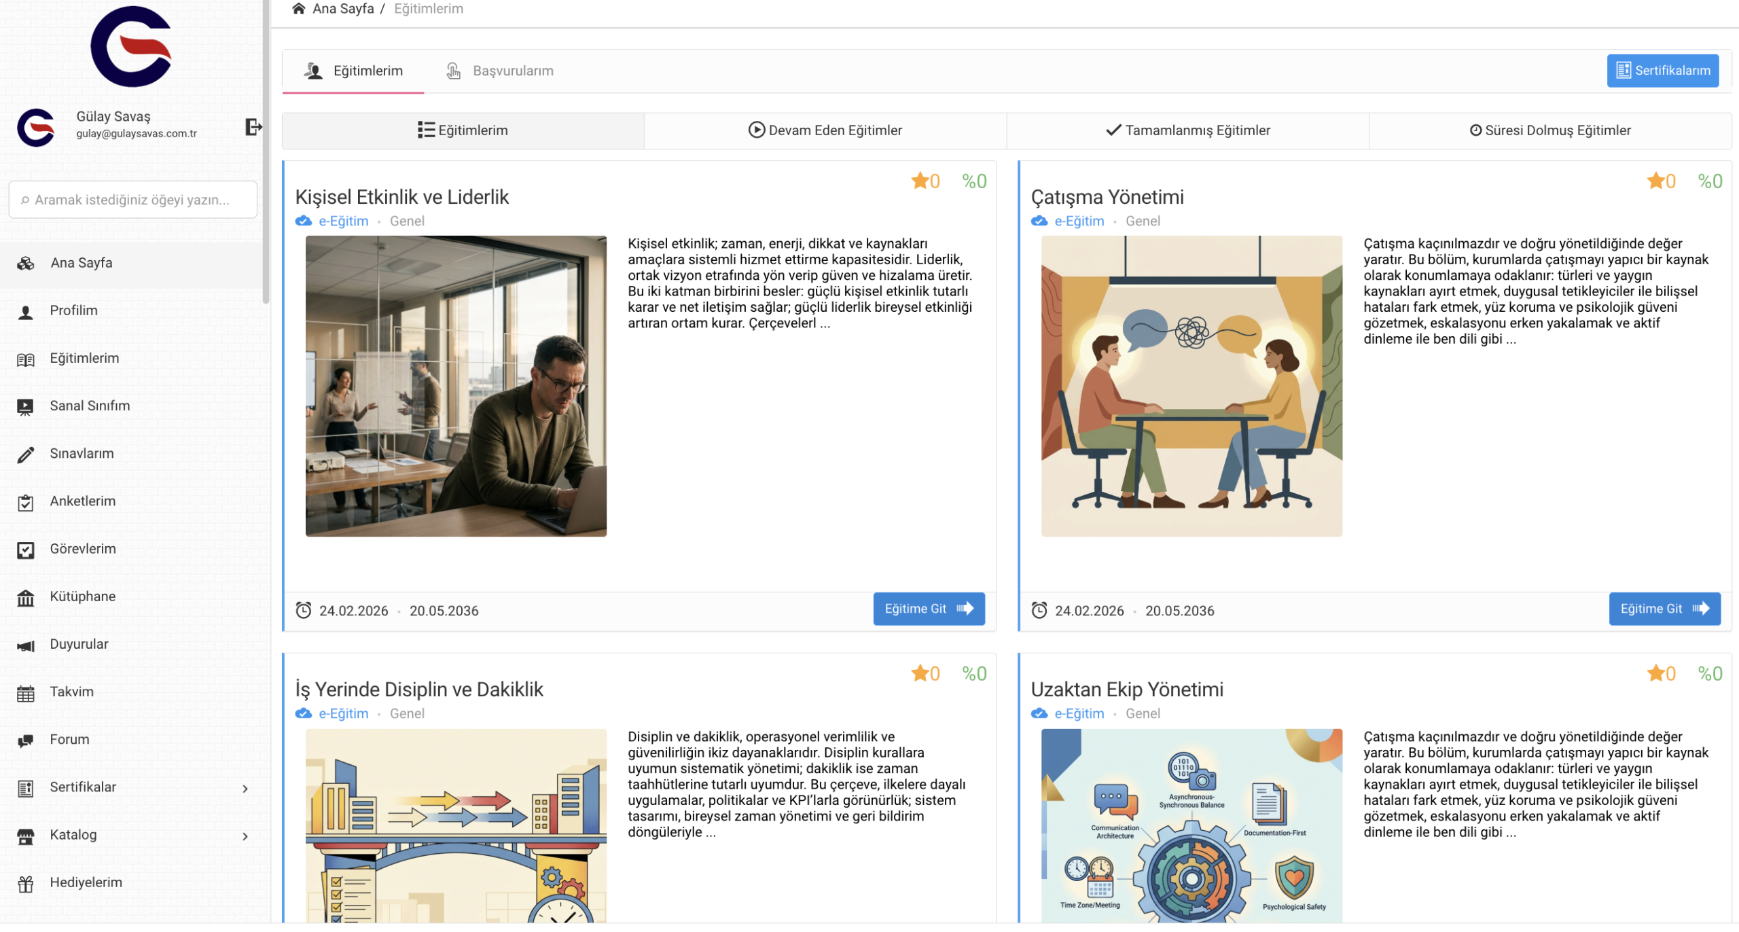This screenshot has height=932, width=1739.
Task: Click e-Eğitim label under Uzaktan Ekip Yönetimi
Action: [x=1079, y=713]
